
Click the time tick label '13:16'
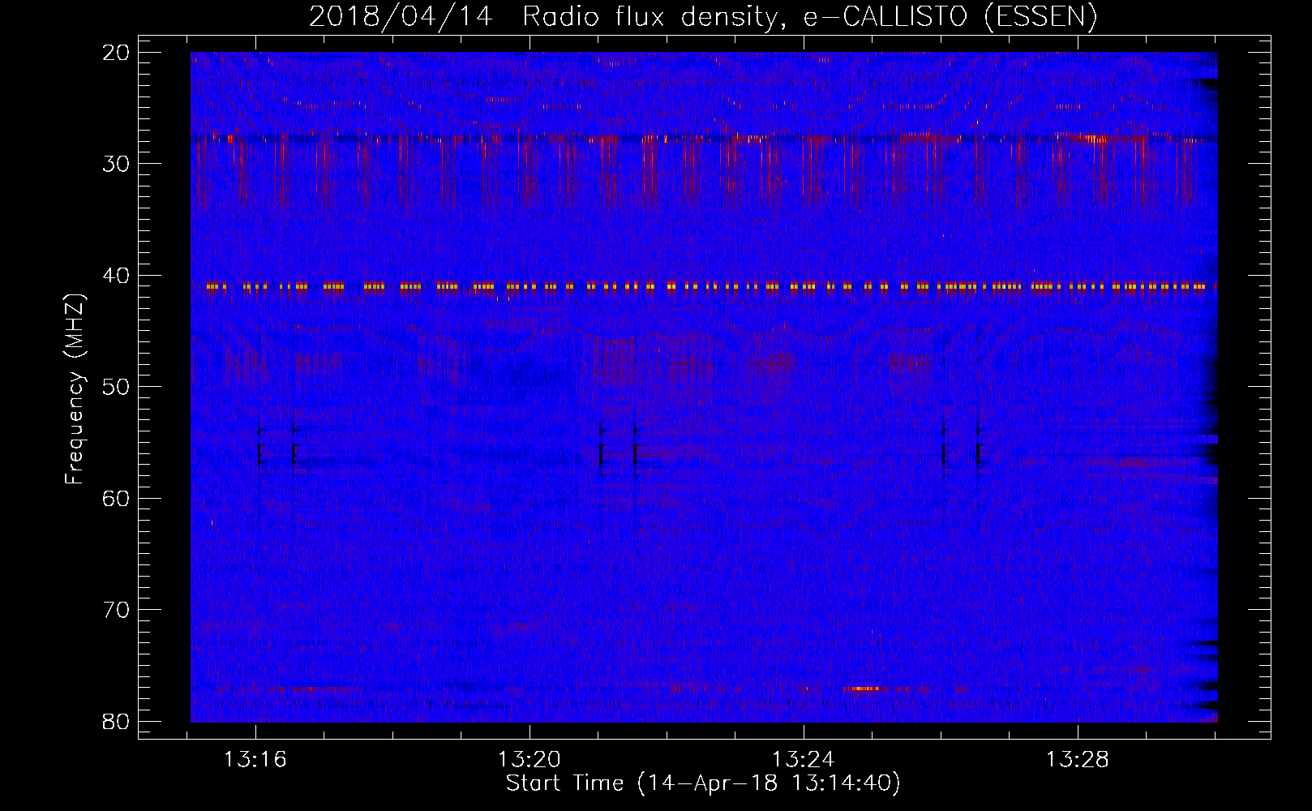(x=256, y=760)
